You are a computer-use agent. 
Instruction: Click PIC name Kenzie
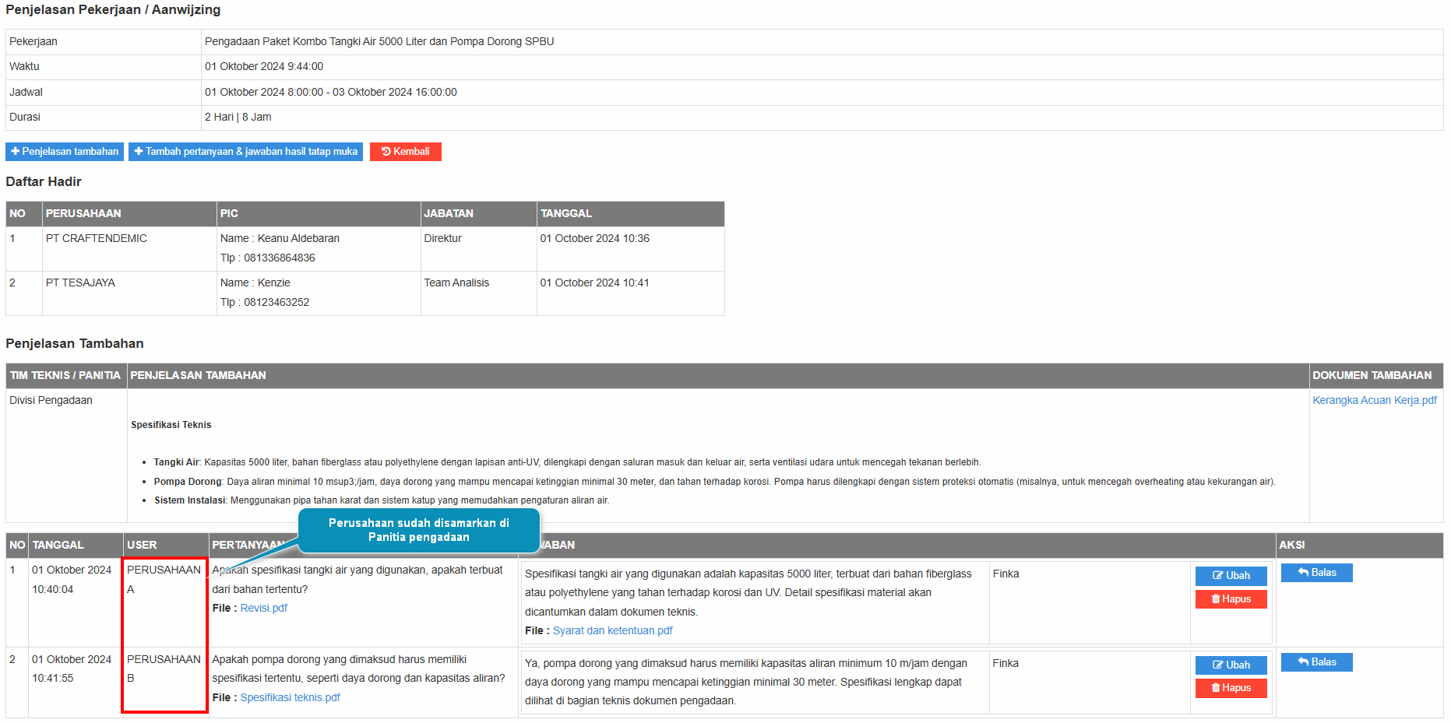tap(274, 283)
